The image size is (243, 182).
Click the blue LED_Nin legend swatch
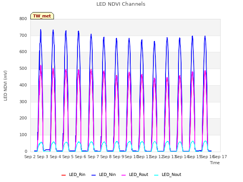pyautogui.click(x=94, y=175)
